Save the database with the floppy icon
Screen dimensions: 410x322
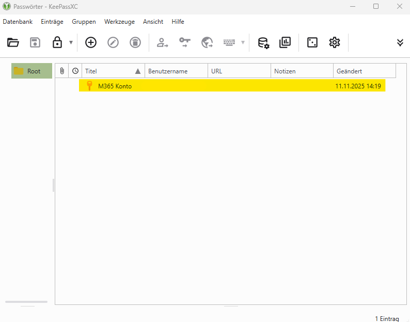click(x=35, y=42)
